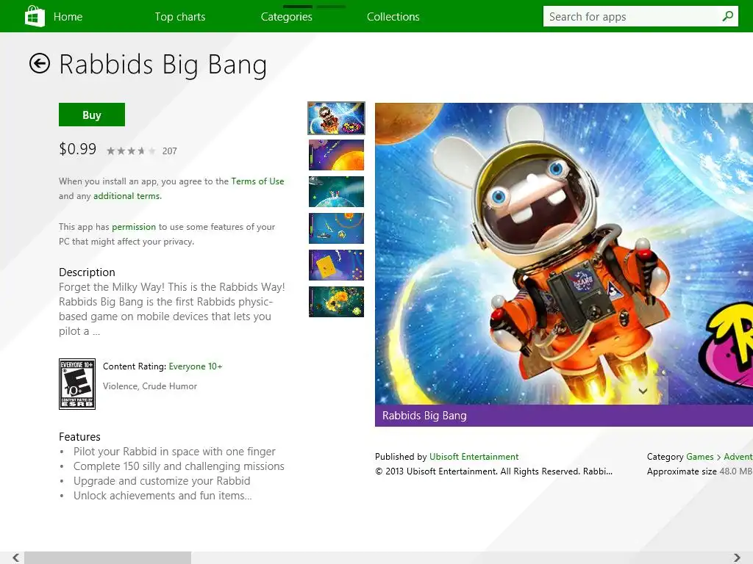Open the ESRB Everyone 10+ rating badge
This screenshot has height=564, width=753.
click(x=76, y=383)
